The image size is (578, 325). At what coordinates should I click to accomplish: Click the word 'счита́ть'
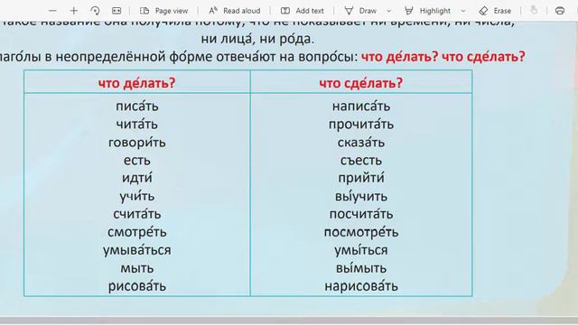click(x=137, y=214)
